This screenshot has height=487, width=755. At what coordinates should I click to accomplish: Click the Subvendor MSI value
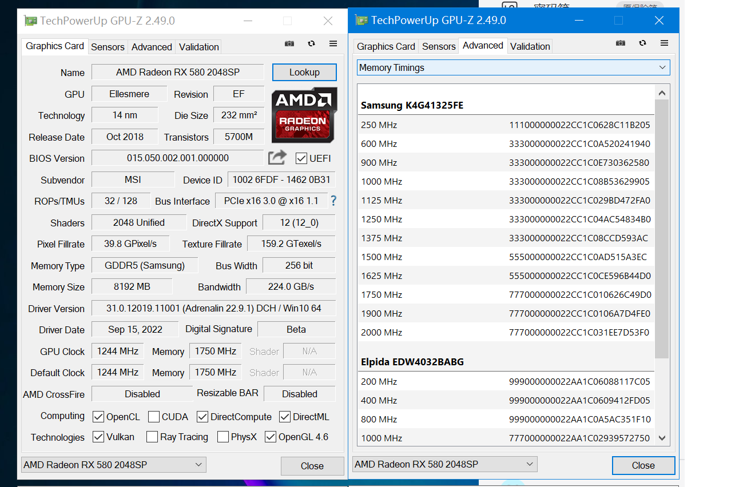(133, 179)
